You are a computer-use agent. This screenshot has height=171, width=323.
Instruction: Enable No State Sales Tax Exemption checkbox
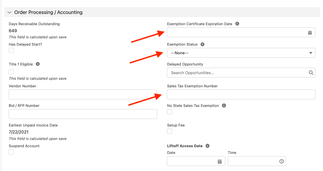pos(169,112)
